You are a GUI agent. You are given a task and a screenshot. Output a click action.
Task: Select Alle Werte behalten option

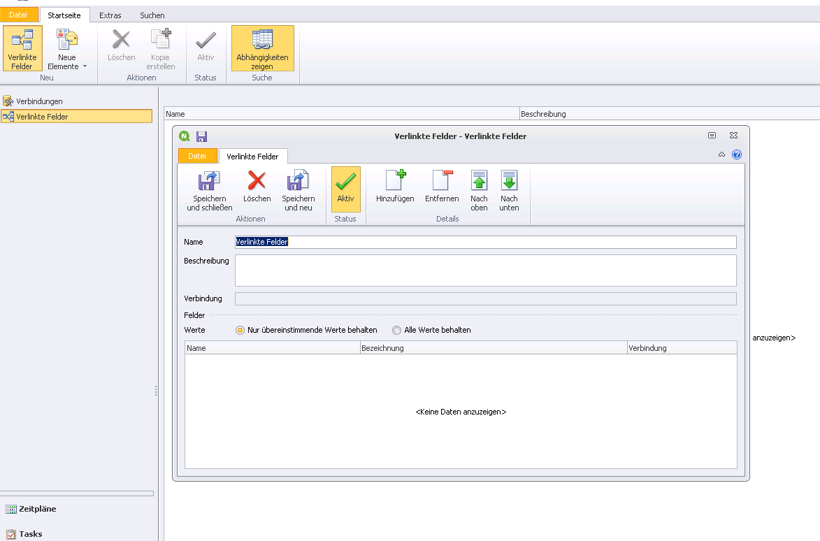397,330
